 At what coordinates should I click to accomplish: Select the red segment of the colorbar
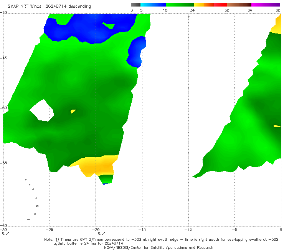(221, 5)
